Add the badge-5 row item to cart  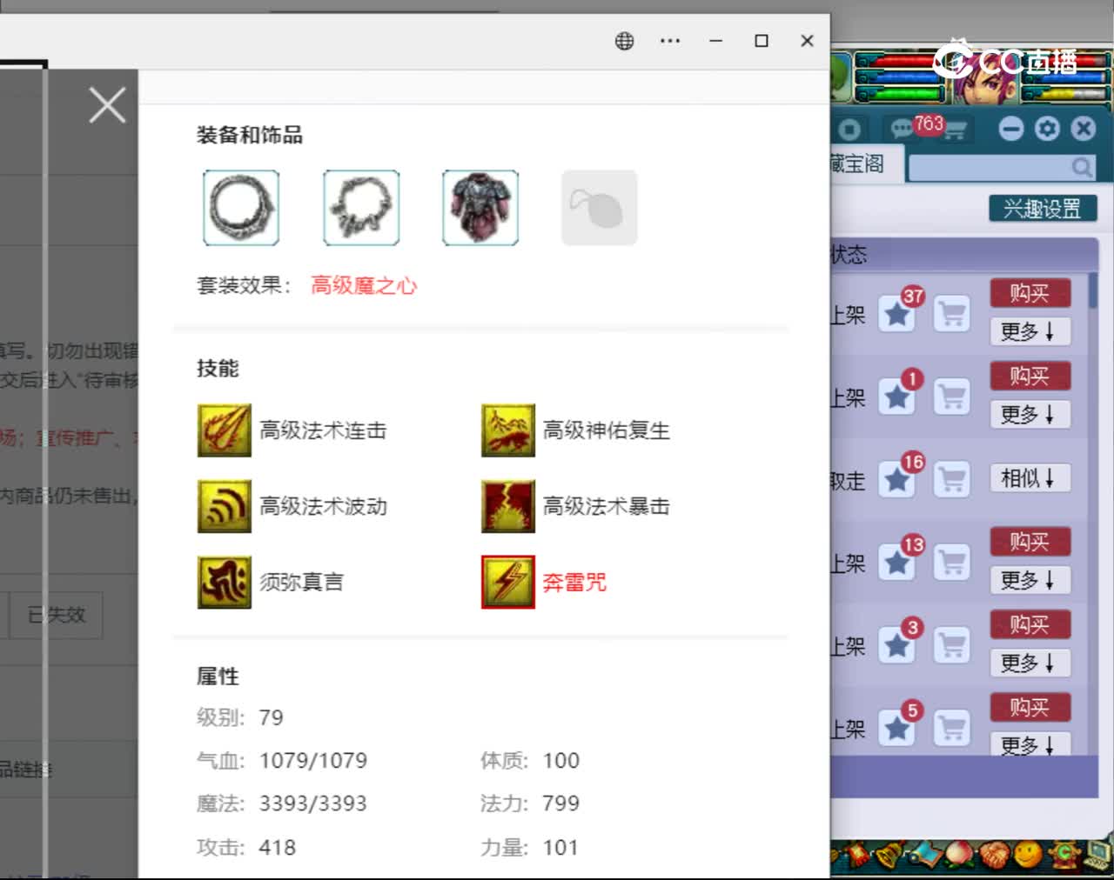[x=952, y=728]
